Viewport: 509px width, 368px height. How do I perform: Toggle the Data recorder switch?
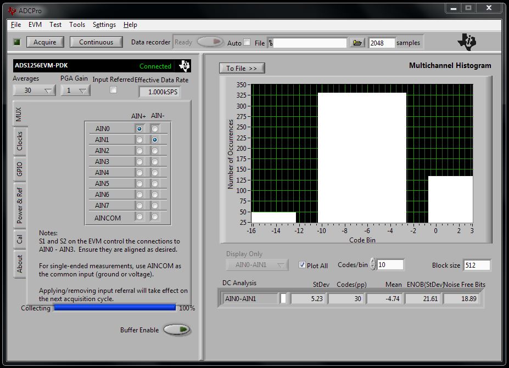coord(210,42)
